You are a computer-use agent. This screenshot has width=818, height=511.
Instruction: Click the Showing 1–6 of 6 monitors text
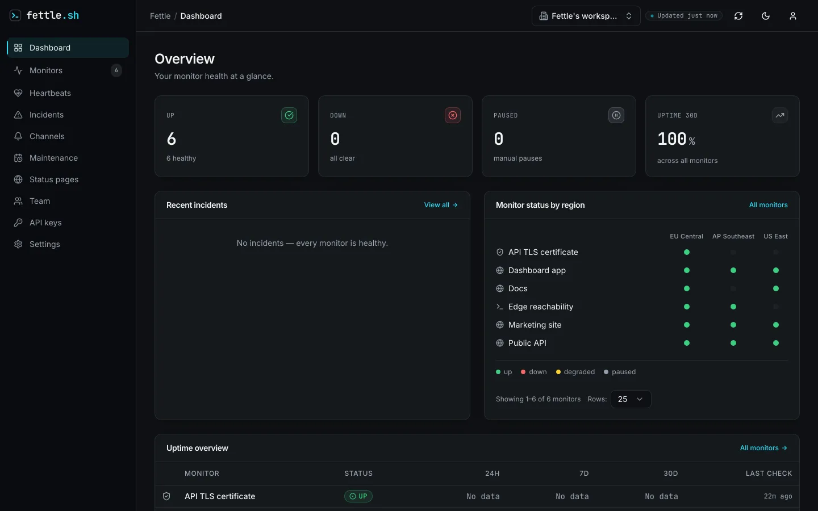pyautogui.click(x=538, y=399)
